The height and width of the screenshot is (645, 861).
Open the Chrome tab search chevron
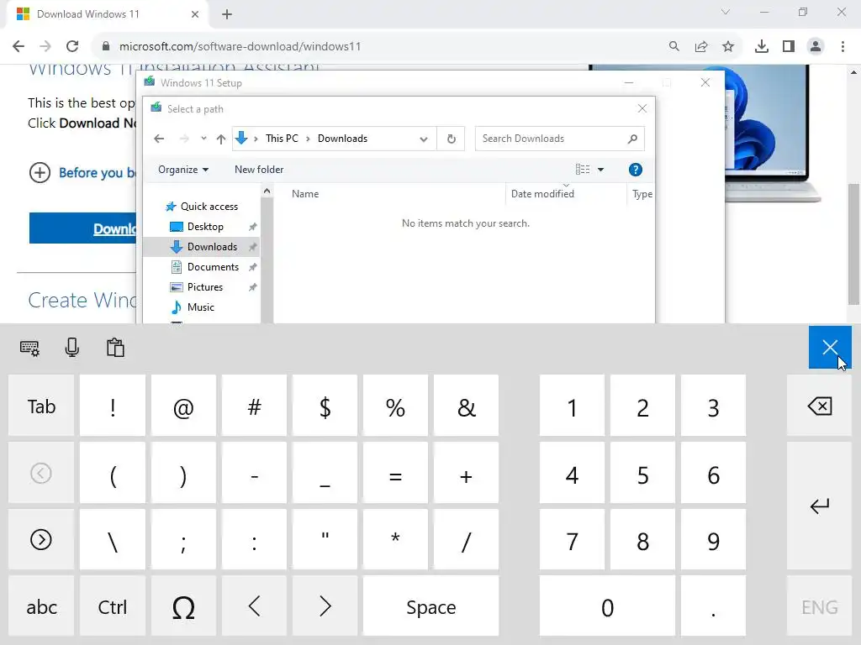click(x=726, y=12)
